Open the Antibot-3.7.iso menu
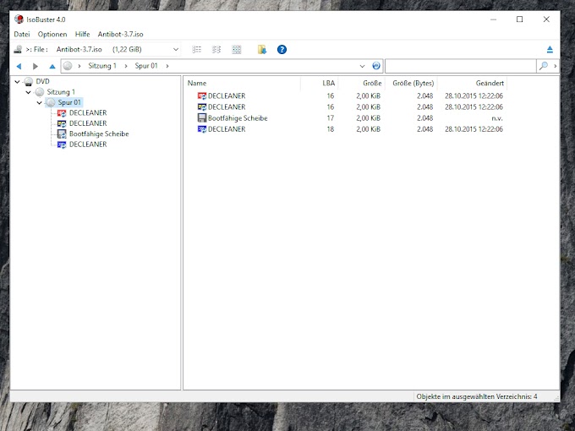 click(x=120, y=34)
